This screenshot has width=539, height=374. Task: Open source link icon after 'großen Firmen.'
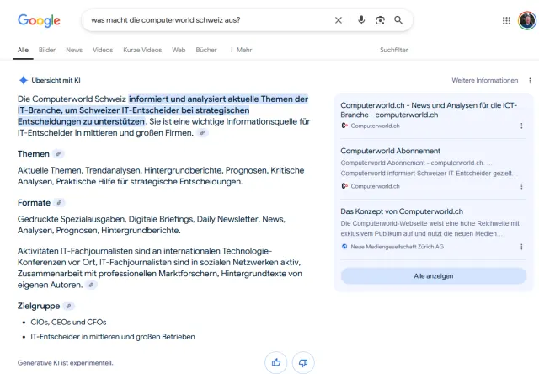(202, 133)
